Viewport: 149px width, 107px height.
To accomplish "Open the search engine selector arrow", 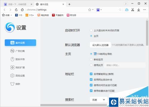I will pyautogui.click(x=101, y=10).
